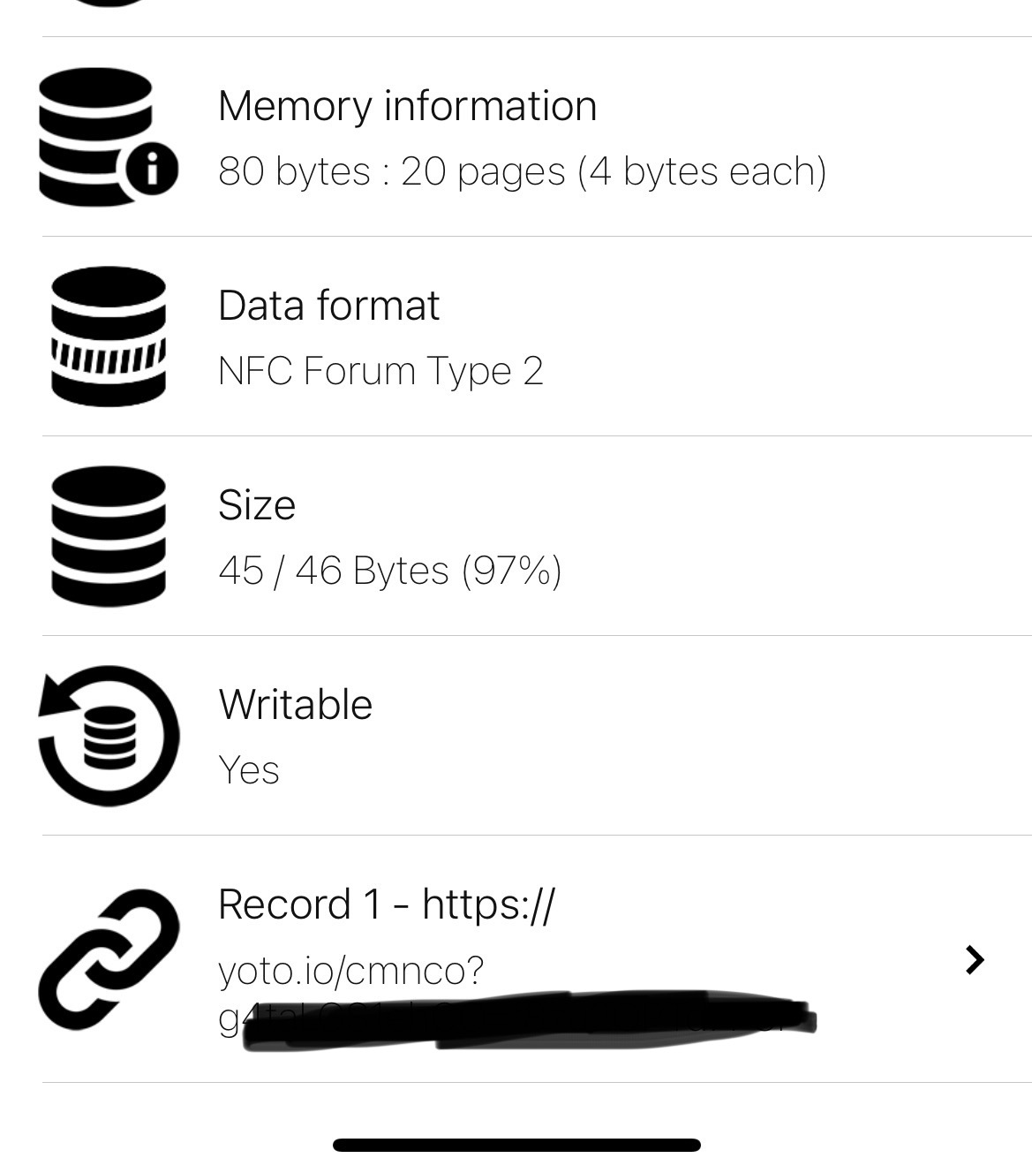Tap the info badge on Memory icon
The image size is (1032, 1173).
point(151,168)
